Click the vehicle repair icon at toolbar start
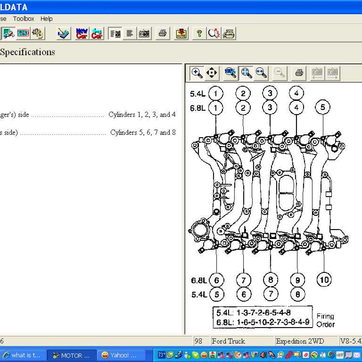 (8, 34)
